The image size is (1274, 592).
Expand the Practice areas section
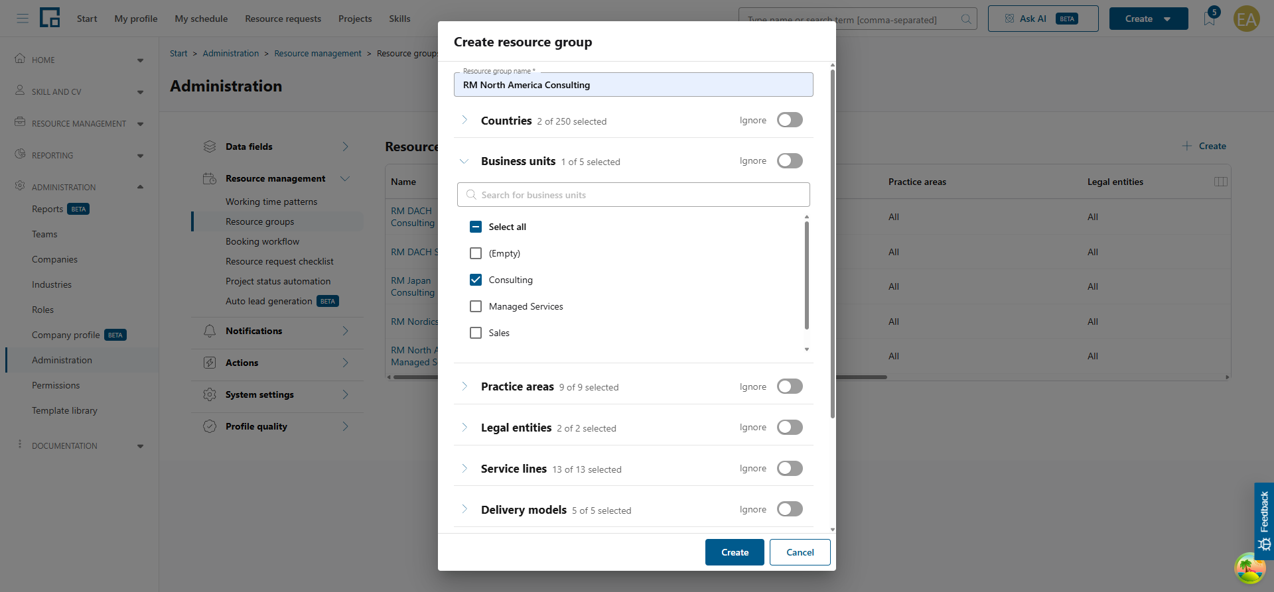tap(464, 386)
